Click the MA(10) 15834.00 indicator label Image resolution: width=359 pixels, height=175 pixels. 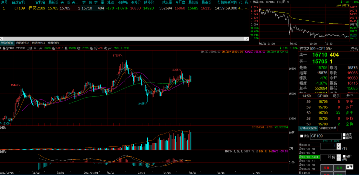point(232,52)
